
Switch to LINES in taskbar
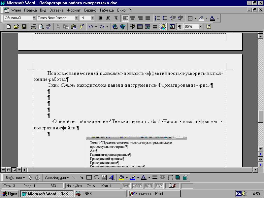tap(100, 194)
